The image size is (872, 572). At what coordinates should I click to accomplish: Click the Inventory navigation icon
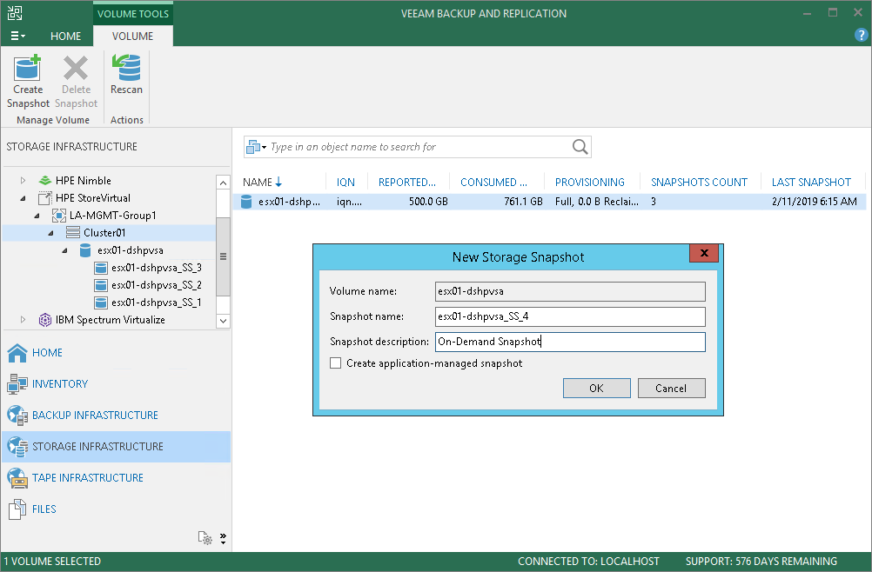pyautogui.click(x=17, y=383)
